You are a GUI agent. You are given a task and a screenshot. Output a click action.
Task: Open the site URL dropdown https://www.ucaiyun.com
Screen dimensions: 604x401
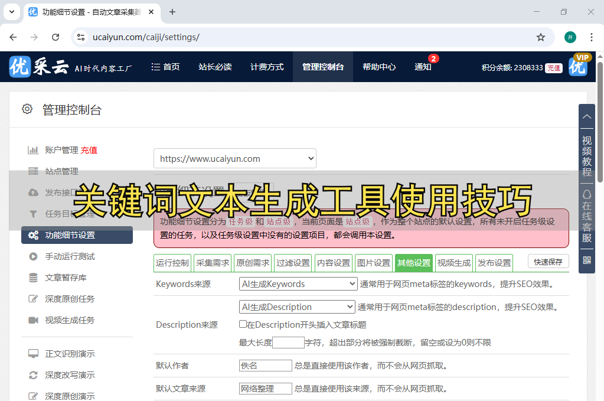(235, 158)
